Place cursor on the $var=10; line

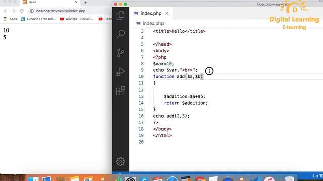pyautogui.click(x=164, y=64)
